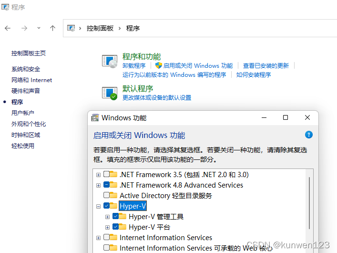Select .NET Framework 4.8 Advanced Services text
Screen dimensions: 337x253
pos(182,185)
